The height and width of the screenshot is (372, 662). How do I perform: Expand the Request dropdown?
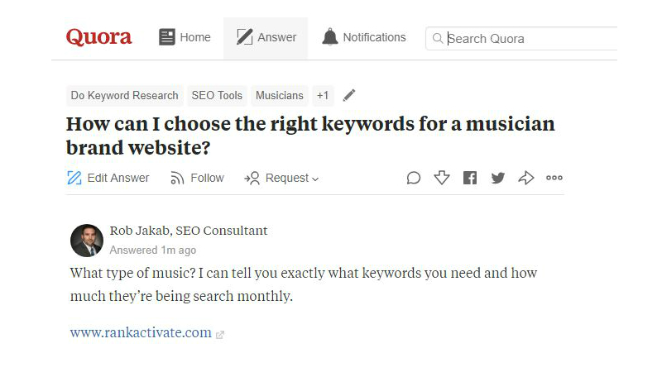[281, 178]
